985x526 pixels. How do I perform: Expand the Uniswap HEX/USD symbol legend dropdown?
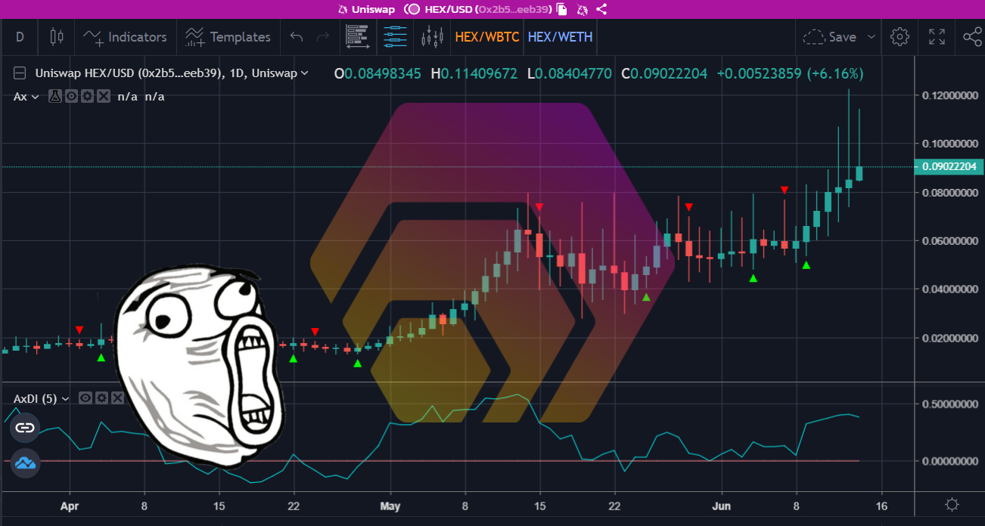point(304,73)
